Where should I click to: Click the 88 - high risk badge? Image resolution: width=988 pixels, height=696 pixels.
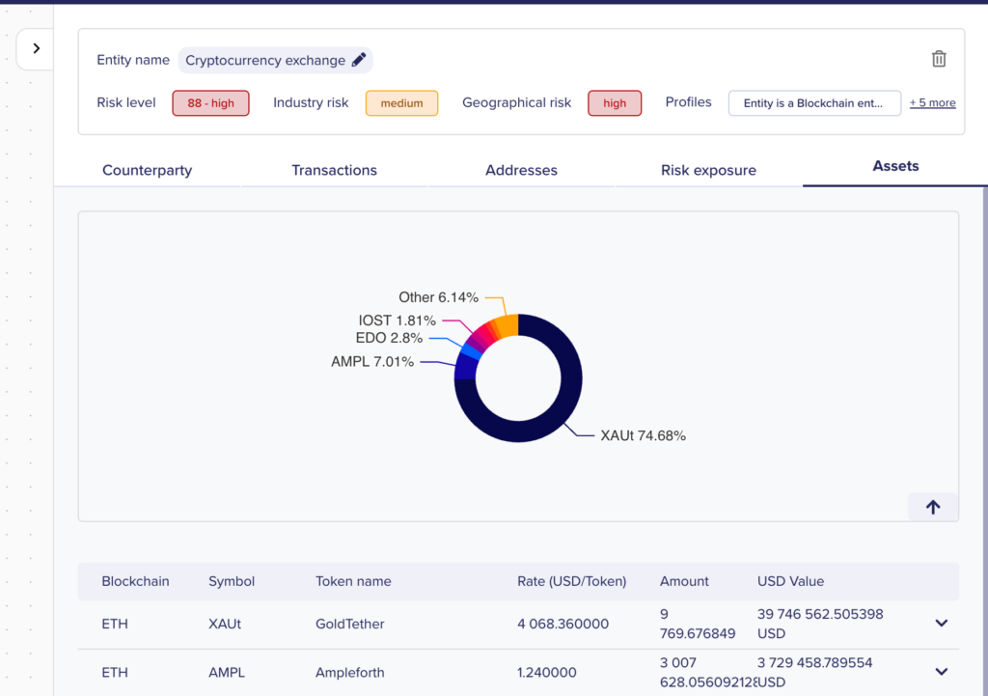[x=210, y=103]
